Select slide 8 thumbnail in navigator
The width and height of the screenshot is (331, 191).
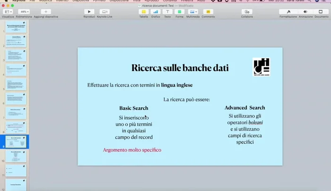pos(16,128)
